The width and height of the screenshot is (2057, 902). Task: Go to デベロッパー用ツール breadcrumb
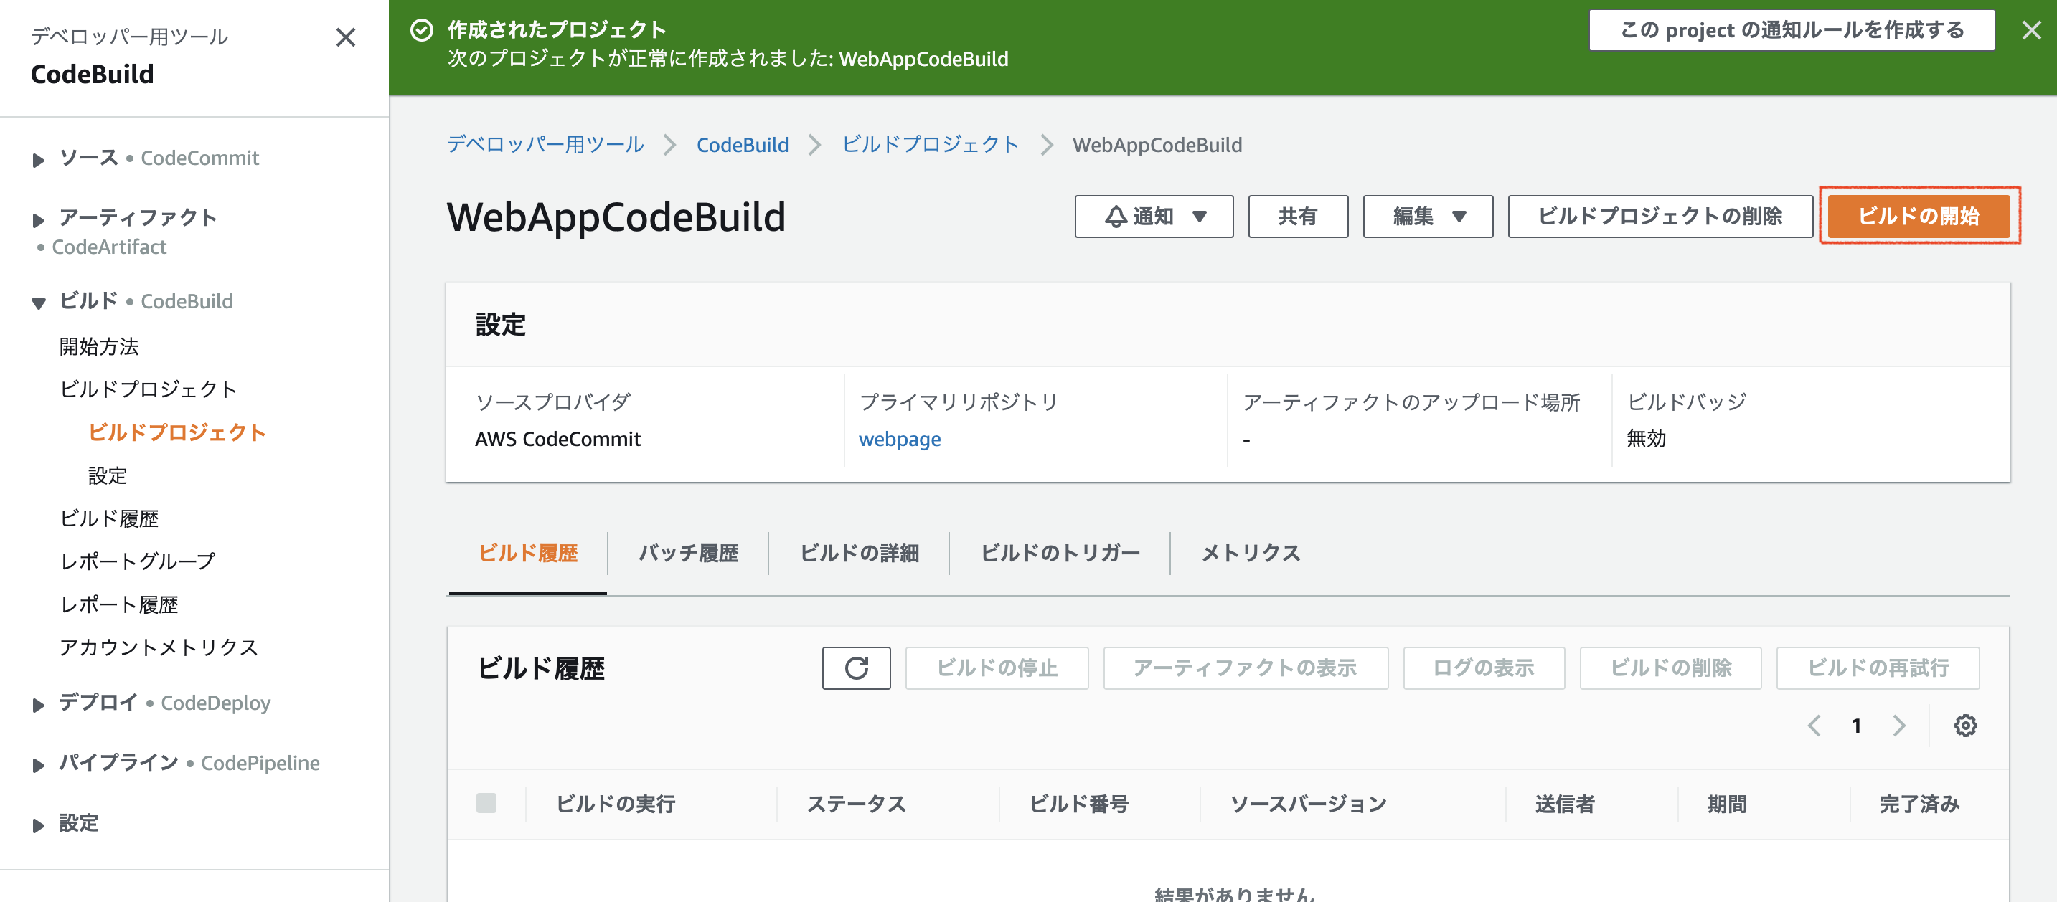pos(545,145)
